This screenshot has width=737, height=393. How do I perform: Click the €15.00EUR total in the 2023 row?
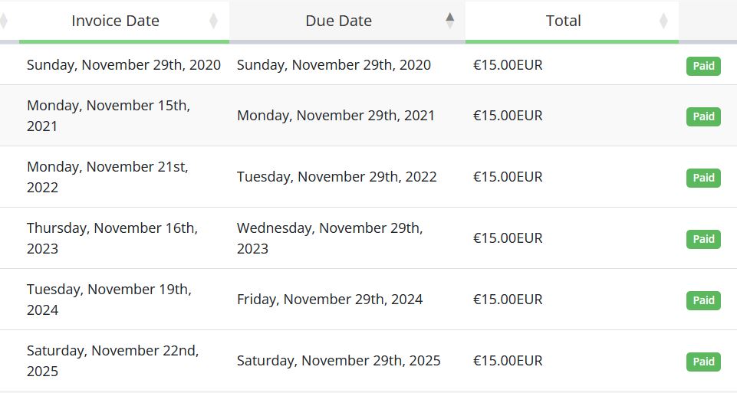[508, 238]
